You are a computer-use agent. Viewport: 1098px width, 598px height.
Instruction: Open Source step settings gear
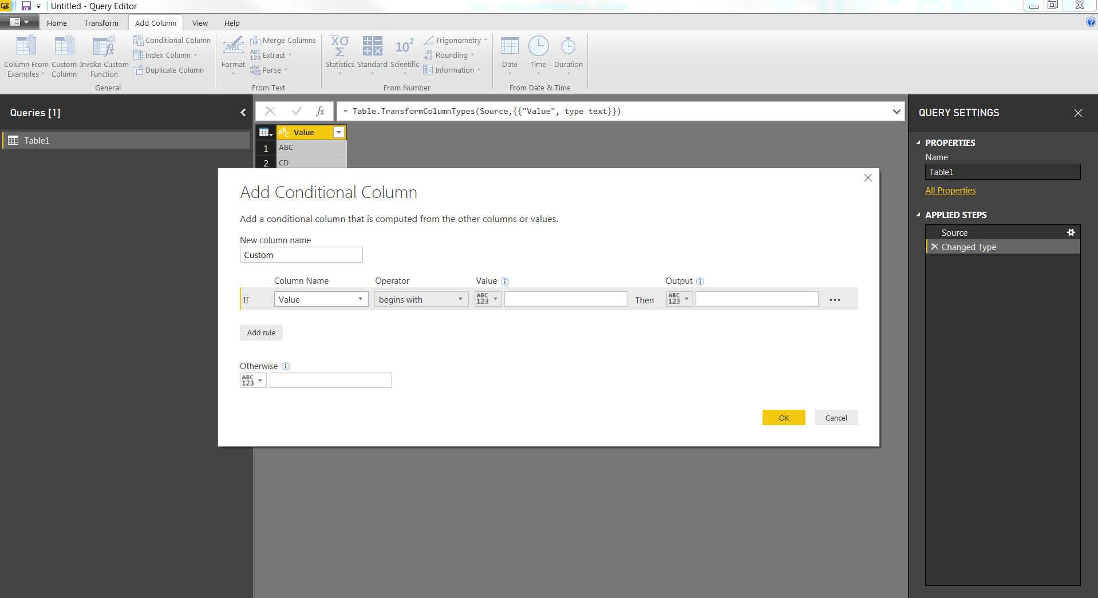(1071, 232)
